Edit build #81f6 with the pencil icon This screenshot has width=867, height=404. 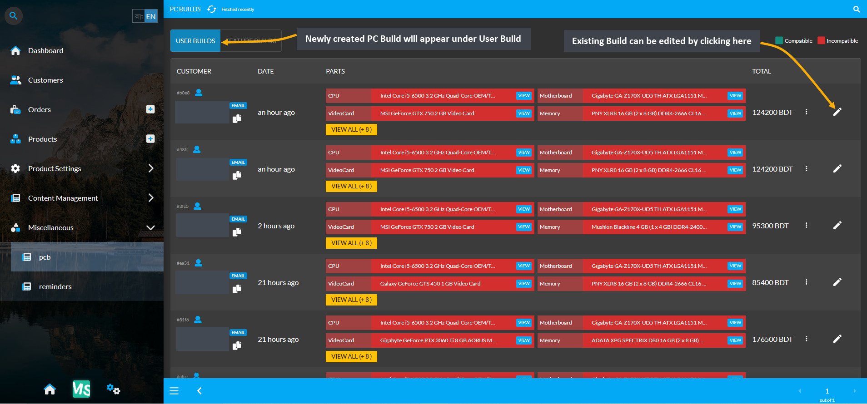(837, 339)
